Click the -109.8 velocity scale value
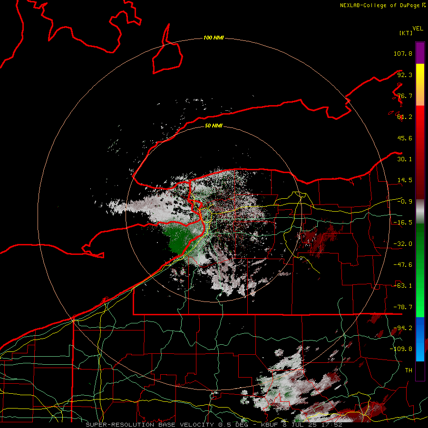Image resolution: width=428 pixels, height=428 pixels. [x=401, y=349]
